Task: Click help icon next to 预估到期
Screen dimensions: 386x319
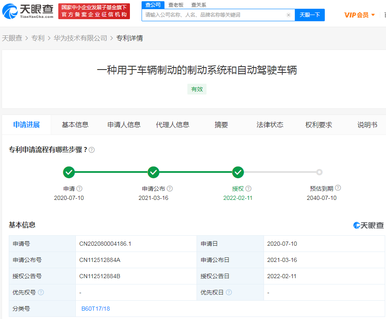Action: [x=338, y=188]
